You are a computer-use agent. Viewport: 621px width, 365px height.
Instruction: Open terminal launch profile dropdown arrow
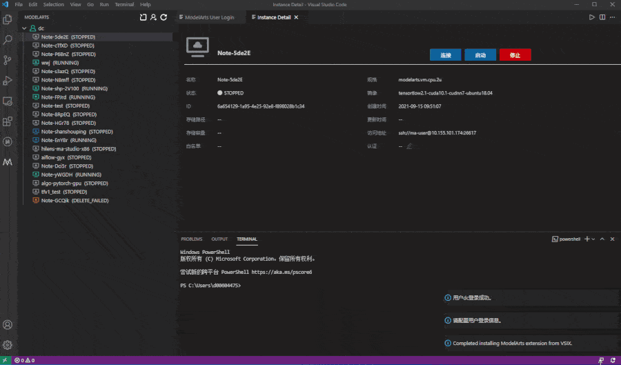click(593, 239)
